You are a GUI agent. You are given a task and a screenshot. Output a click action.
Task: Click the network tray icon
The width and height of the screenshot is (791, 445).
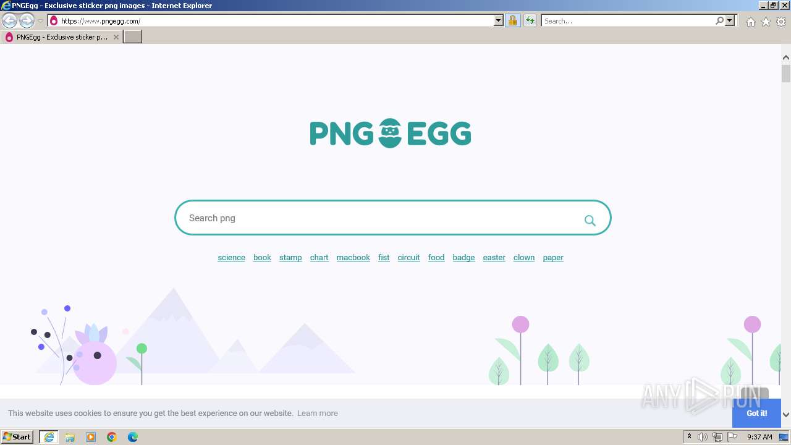pyautogui.click(x=717, y=437)
